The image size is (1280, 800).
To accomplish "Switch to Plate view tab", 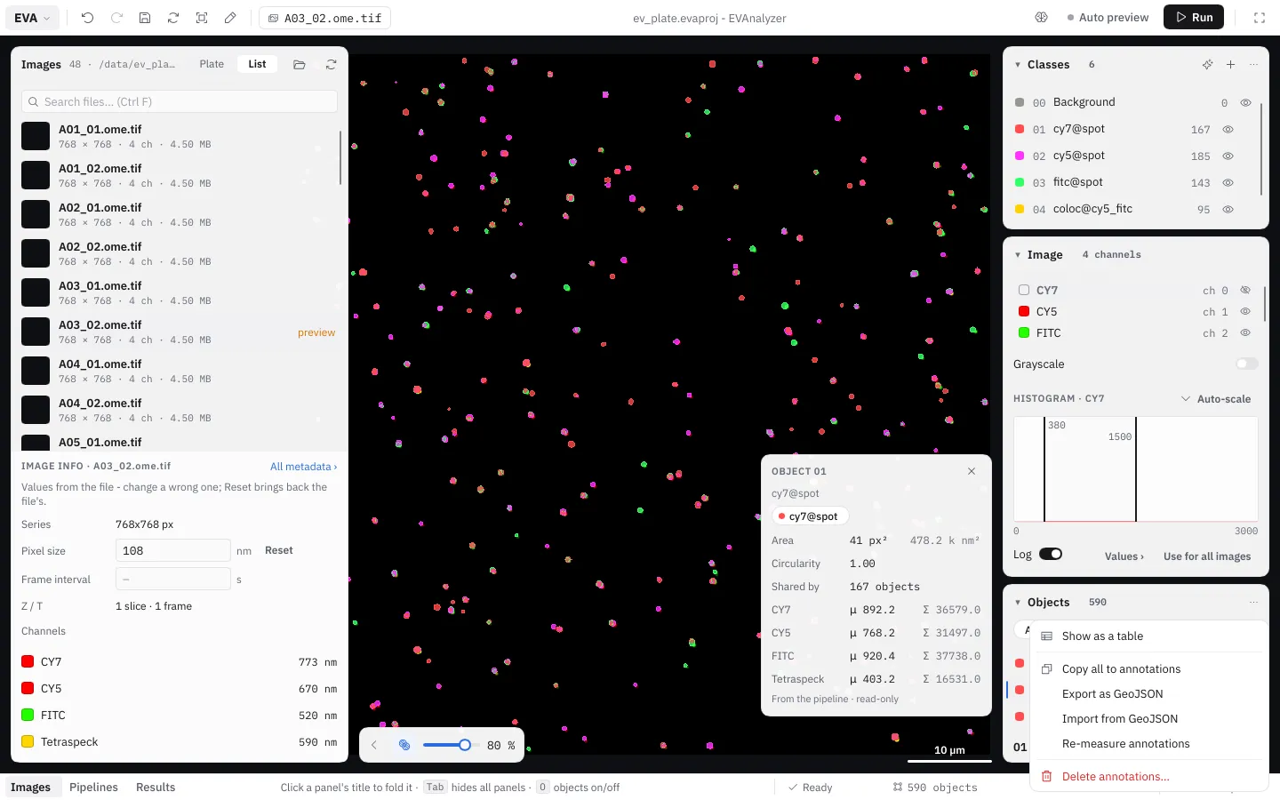I will (x=212, y=64).
